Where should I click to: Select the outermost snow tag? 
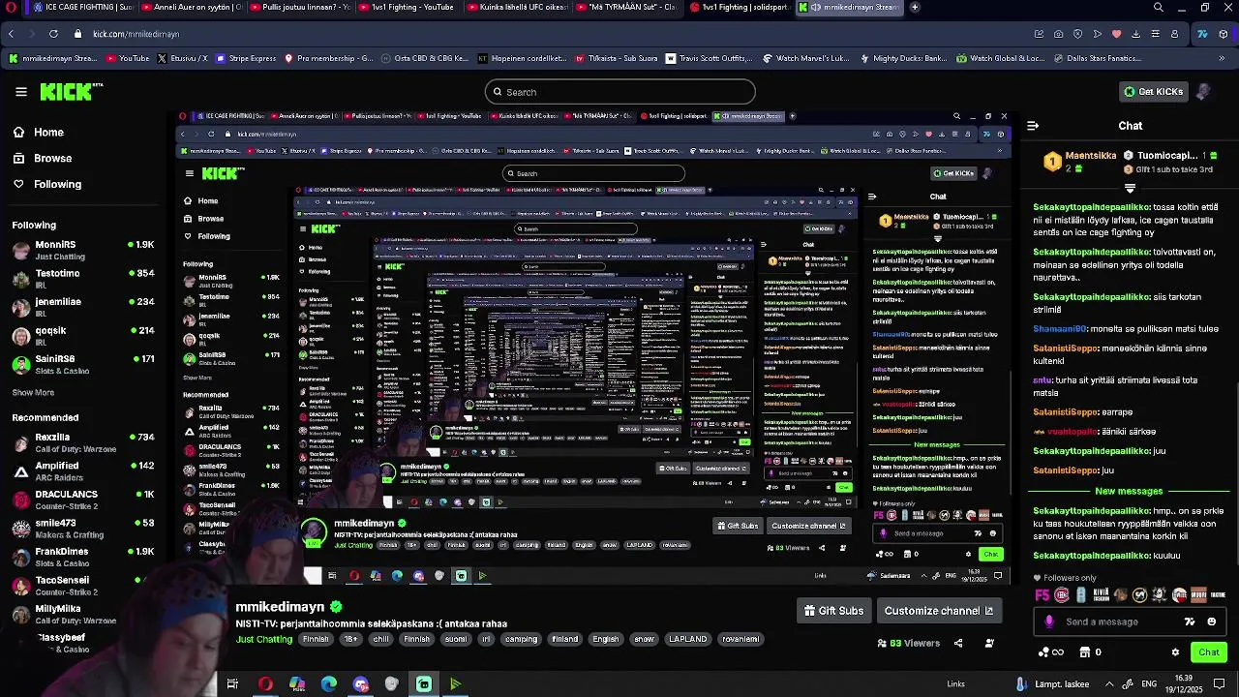(x=644, y=639)
